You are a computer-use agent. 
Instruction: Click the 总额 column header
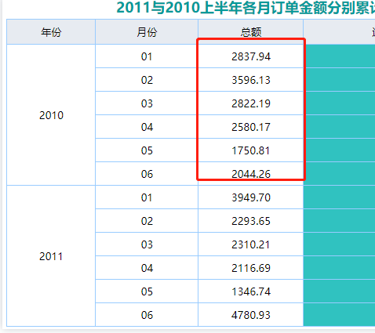[x=250, y=32]
